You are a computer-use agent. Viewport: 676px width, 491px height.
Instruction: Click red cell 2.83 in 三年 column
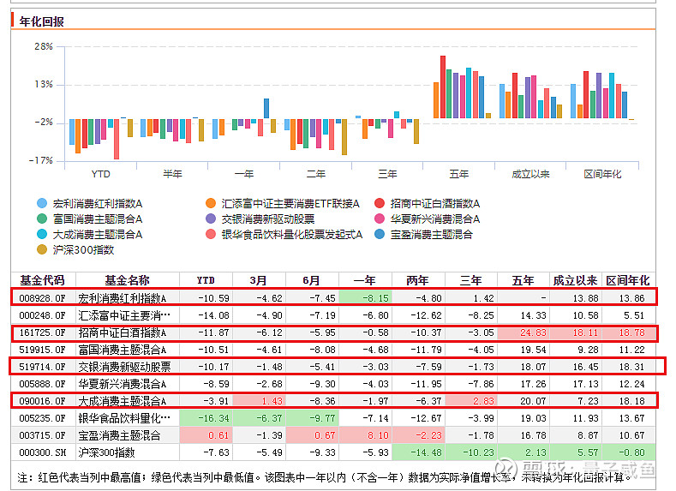coord(470,401)
